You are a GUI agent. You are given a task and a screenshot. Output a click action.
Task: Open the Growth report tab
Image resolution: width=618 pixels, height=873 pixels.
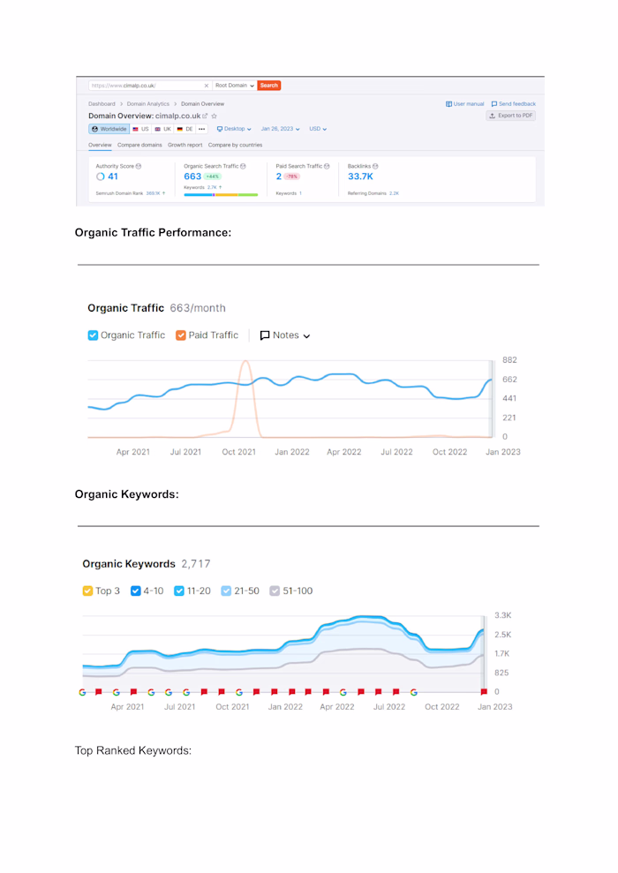point(185,145)
